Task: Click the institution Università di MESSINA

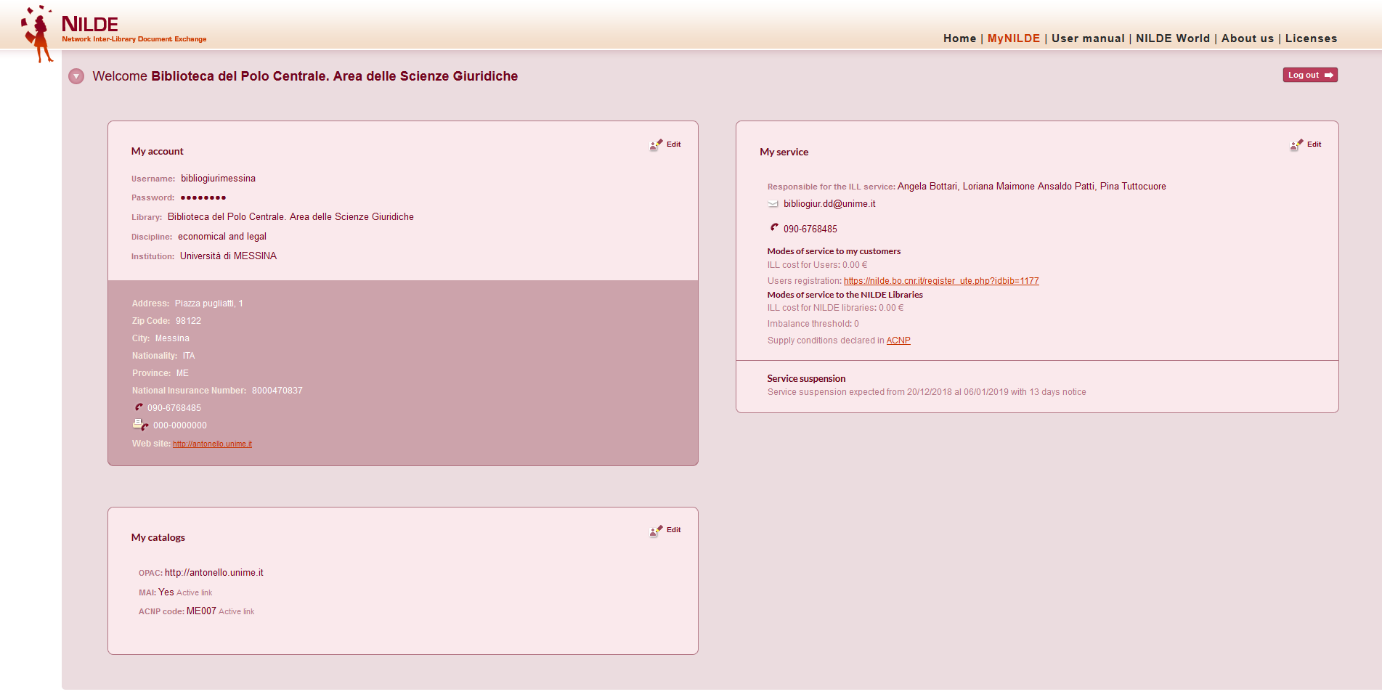Action: point(228,256)
